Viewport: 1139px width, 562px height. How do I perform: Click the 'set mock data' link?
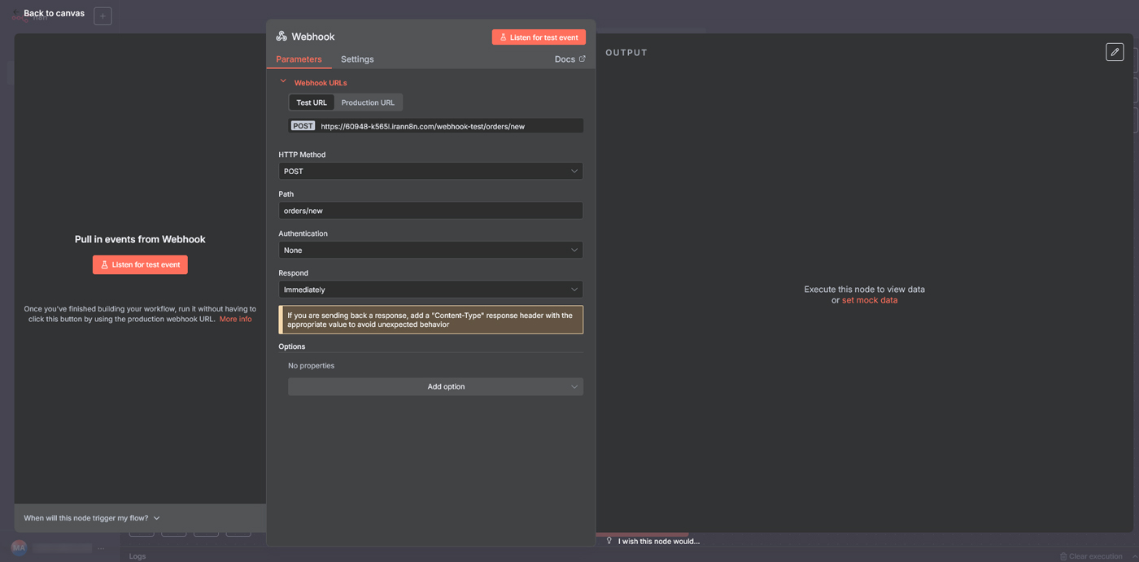870,300
